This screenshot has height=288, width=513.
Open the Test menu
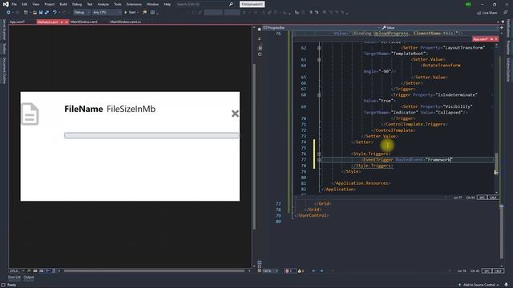90,4
